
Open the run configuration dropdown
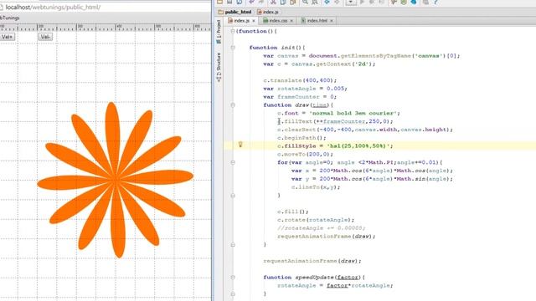[351, 2]
